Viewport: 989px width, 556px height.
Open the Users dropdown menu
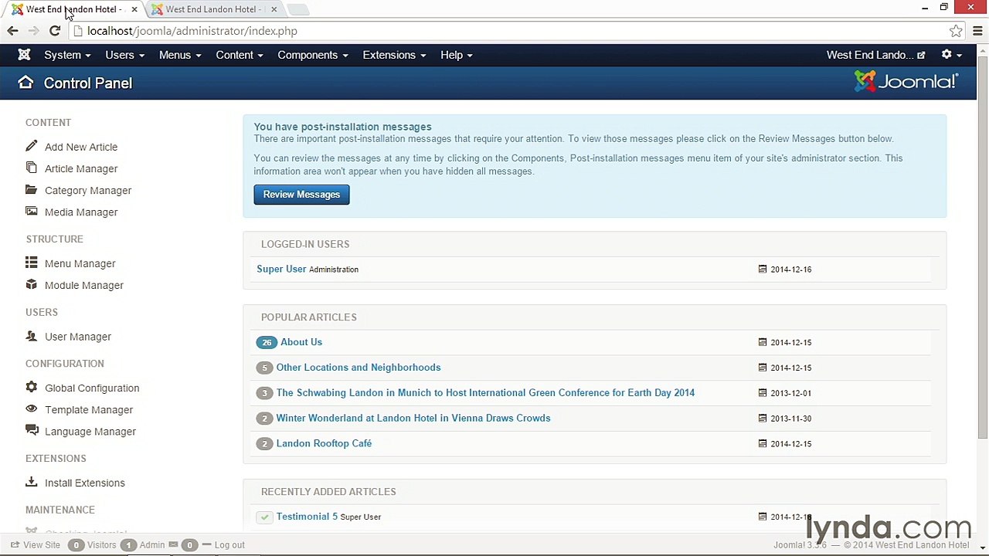124,55
